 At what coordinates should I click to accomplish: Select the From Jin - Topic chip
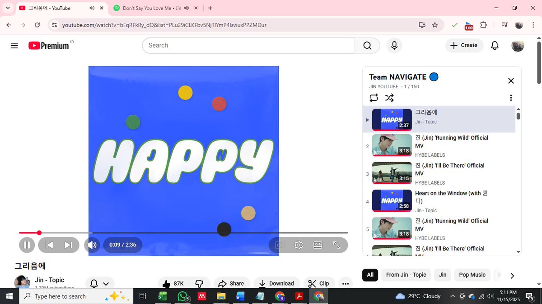click(x=406, y=275)
